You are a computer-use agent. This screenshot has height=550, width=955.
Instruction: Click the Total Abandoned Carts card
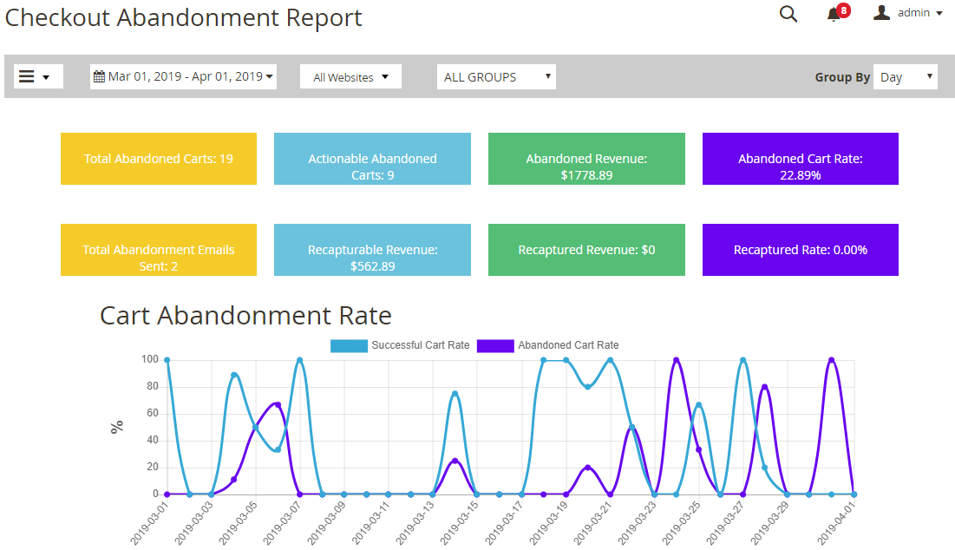pyautogui.click(x=158, y=159)
